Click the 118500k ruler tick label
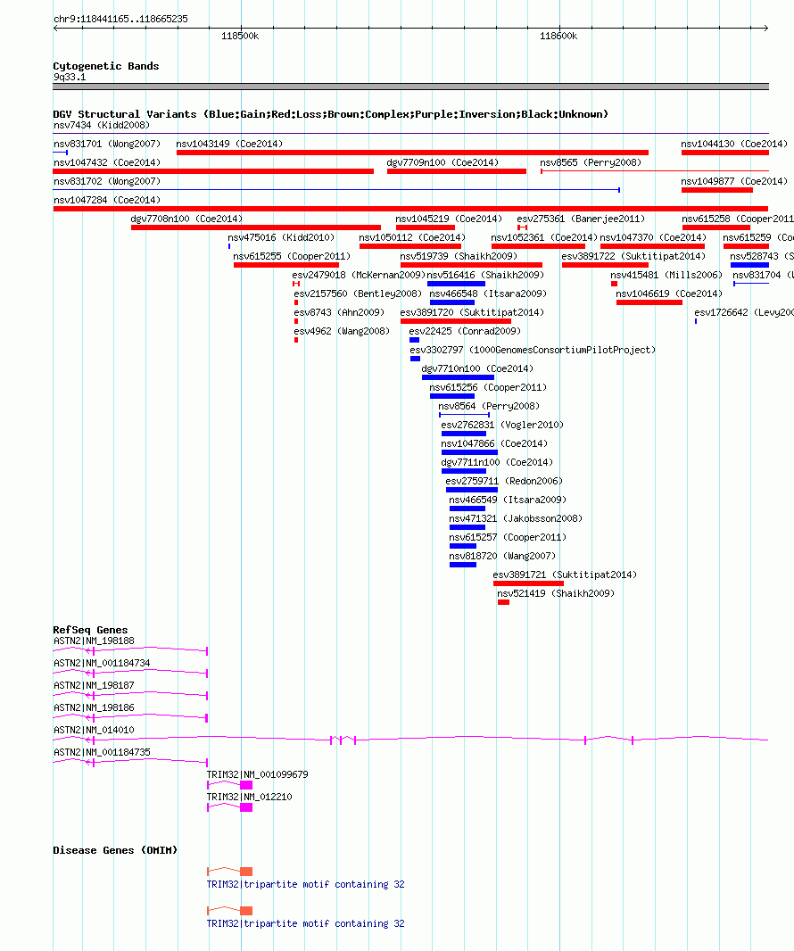This screenshot has height=951, width=794. coord(240,37)
